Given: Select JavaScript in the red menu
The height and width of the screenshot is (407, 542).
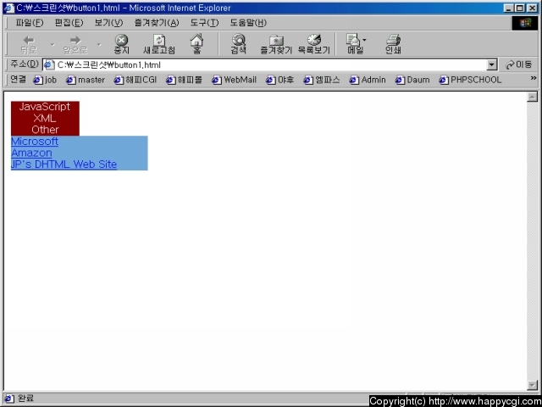Looking at the screenshot, I should pyautogui.click(x=45, y=107).
